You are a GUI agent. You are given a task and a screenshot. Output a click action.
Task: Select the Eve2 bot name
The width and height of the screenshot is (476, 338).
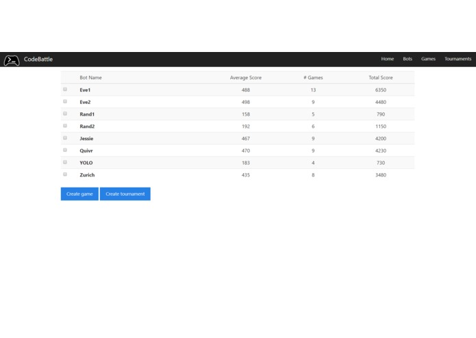85,102
